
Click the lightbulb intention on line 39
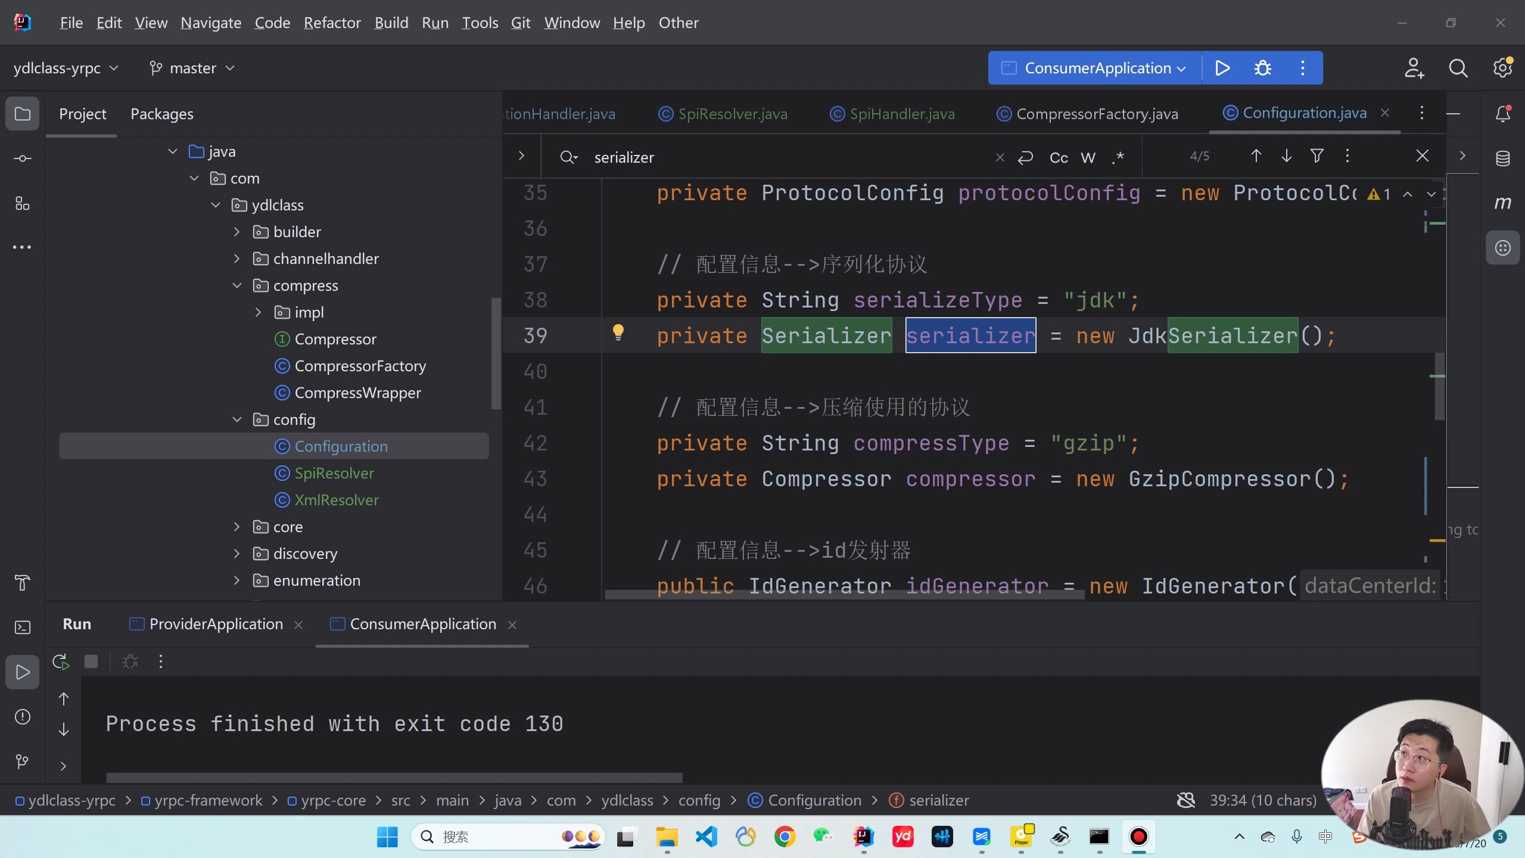point(619,333)
